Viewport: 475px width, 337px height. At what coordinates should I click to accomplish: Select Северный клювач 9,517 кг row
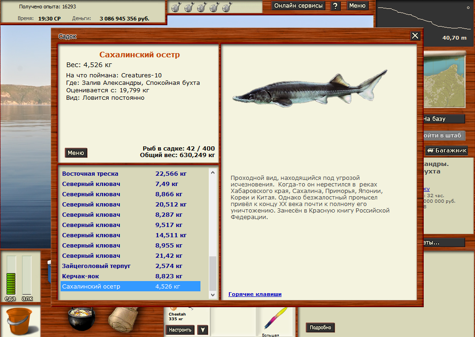tap(130, 225)
